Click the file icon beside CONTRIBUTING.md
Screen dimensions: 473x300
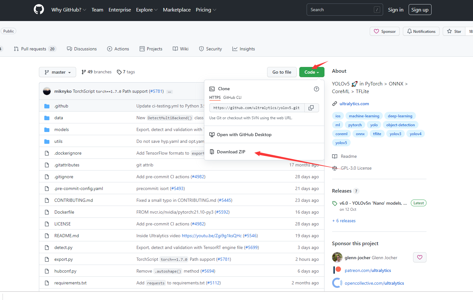[x=47, y=201]
